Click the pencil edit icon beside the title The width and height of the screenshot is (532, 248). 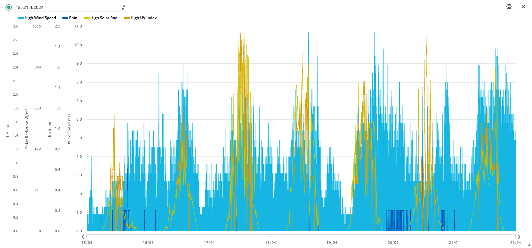[124, 7]
